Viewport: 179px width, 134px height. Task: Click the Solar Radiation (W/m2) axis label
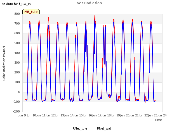click(4, 63)
